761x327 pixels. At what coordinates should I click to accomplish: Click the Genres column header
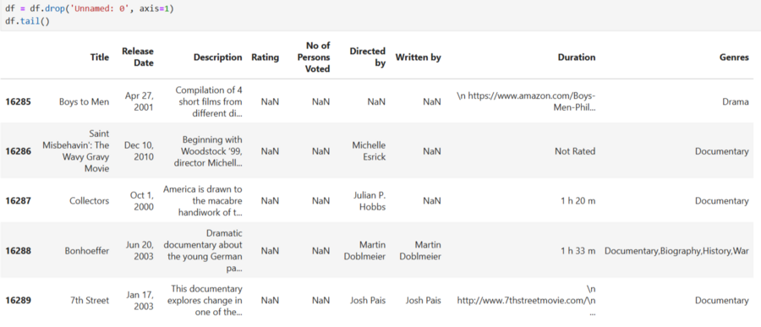pos(734,57)
